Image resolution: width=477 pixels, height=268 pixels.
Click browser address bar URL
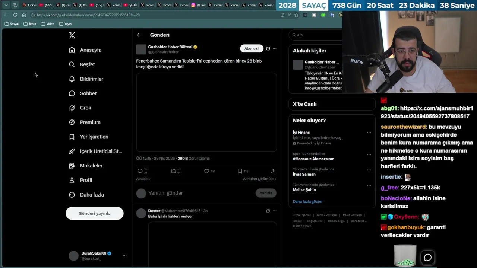click(88, 15)
